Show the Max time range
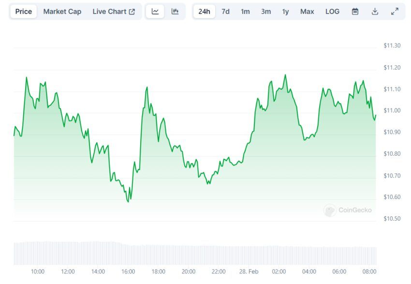This screenshot has height=284, width=411. point(307,12)
